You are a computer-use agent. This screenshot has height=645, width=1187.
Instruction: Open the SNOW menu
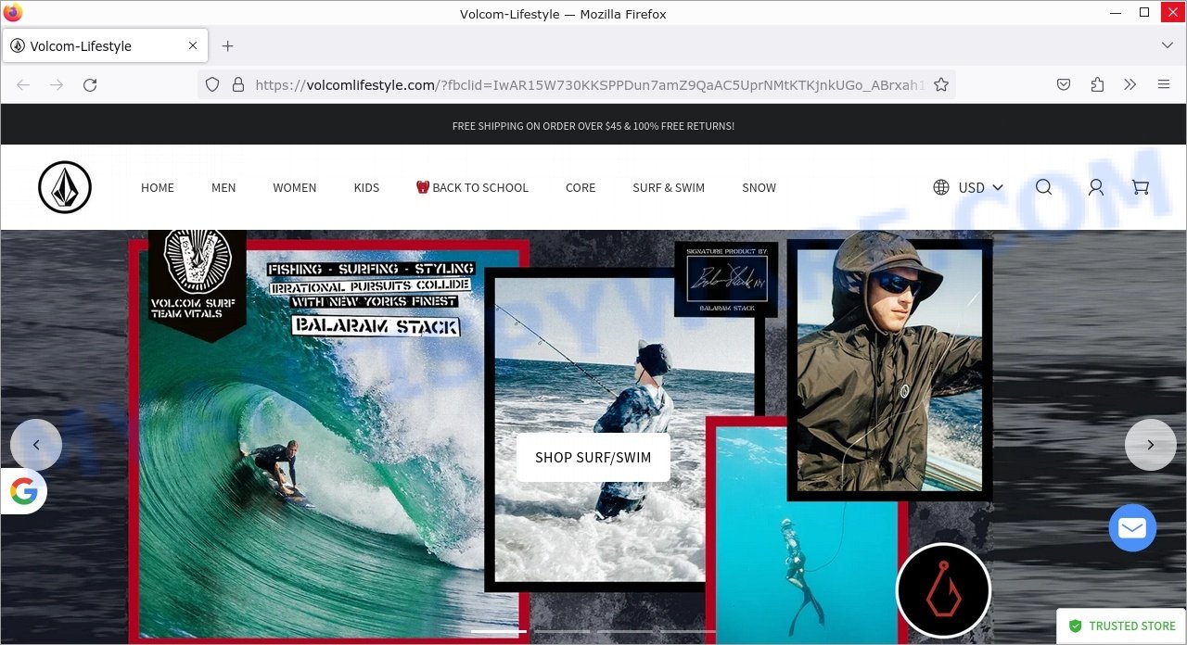click(x=759, y=187)
